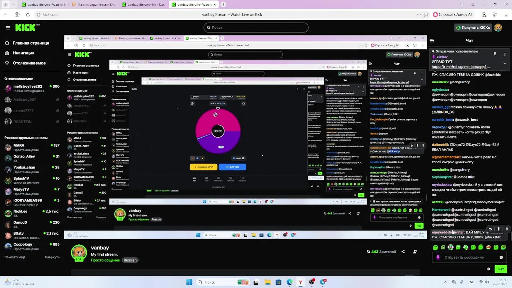Switch to vanbay Stream - Kick Dashboard tab

[143, 5]
